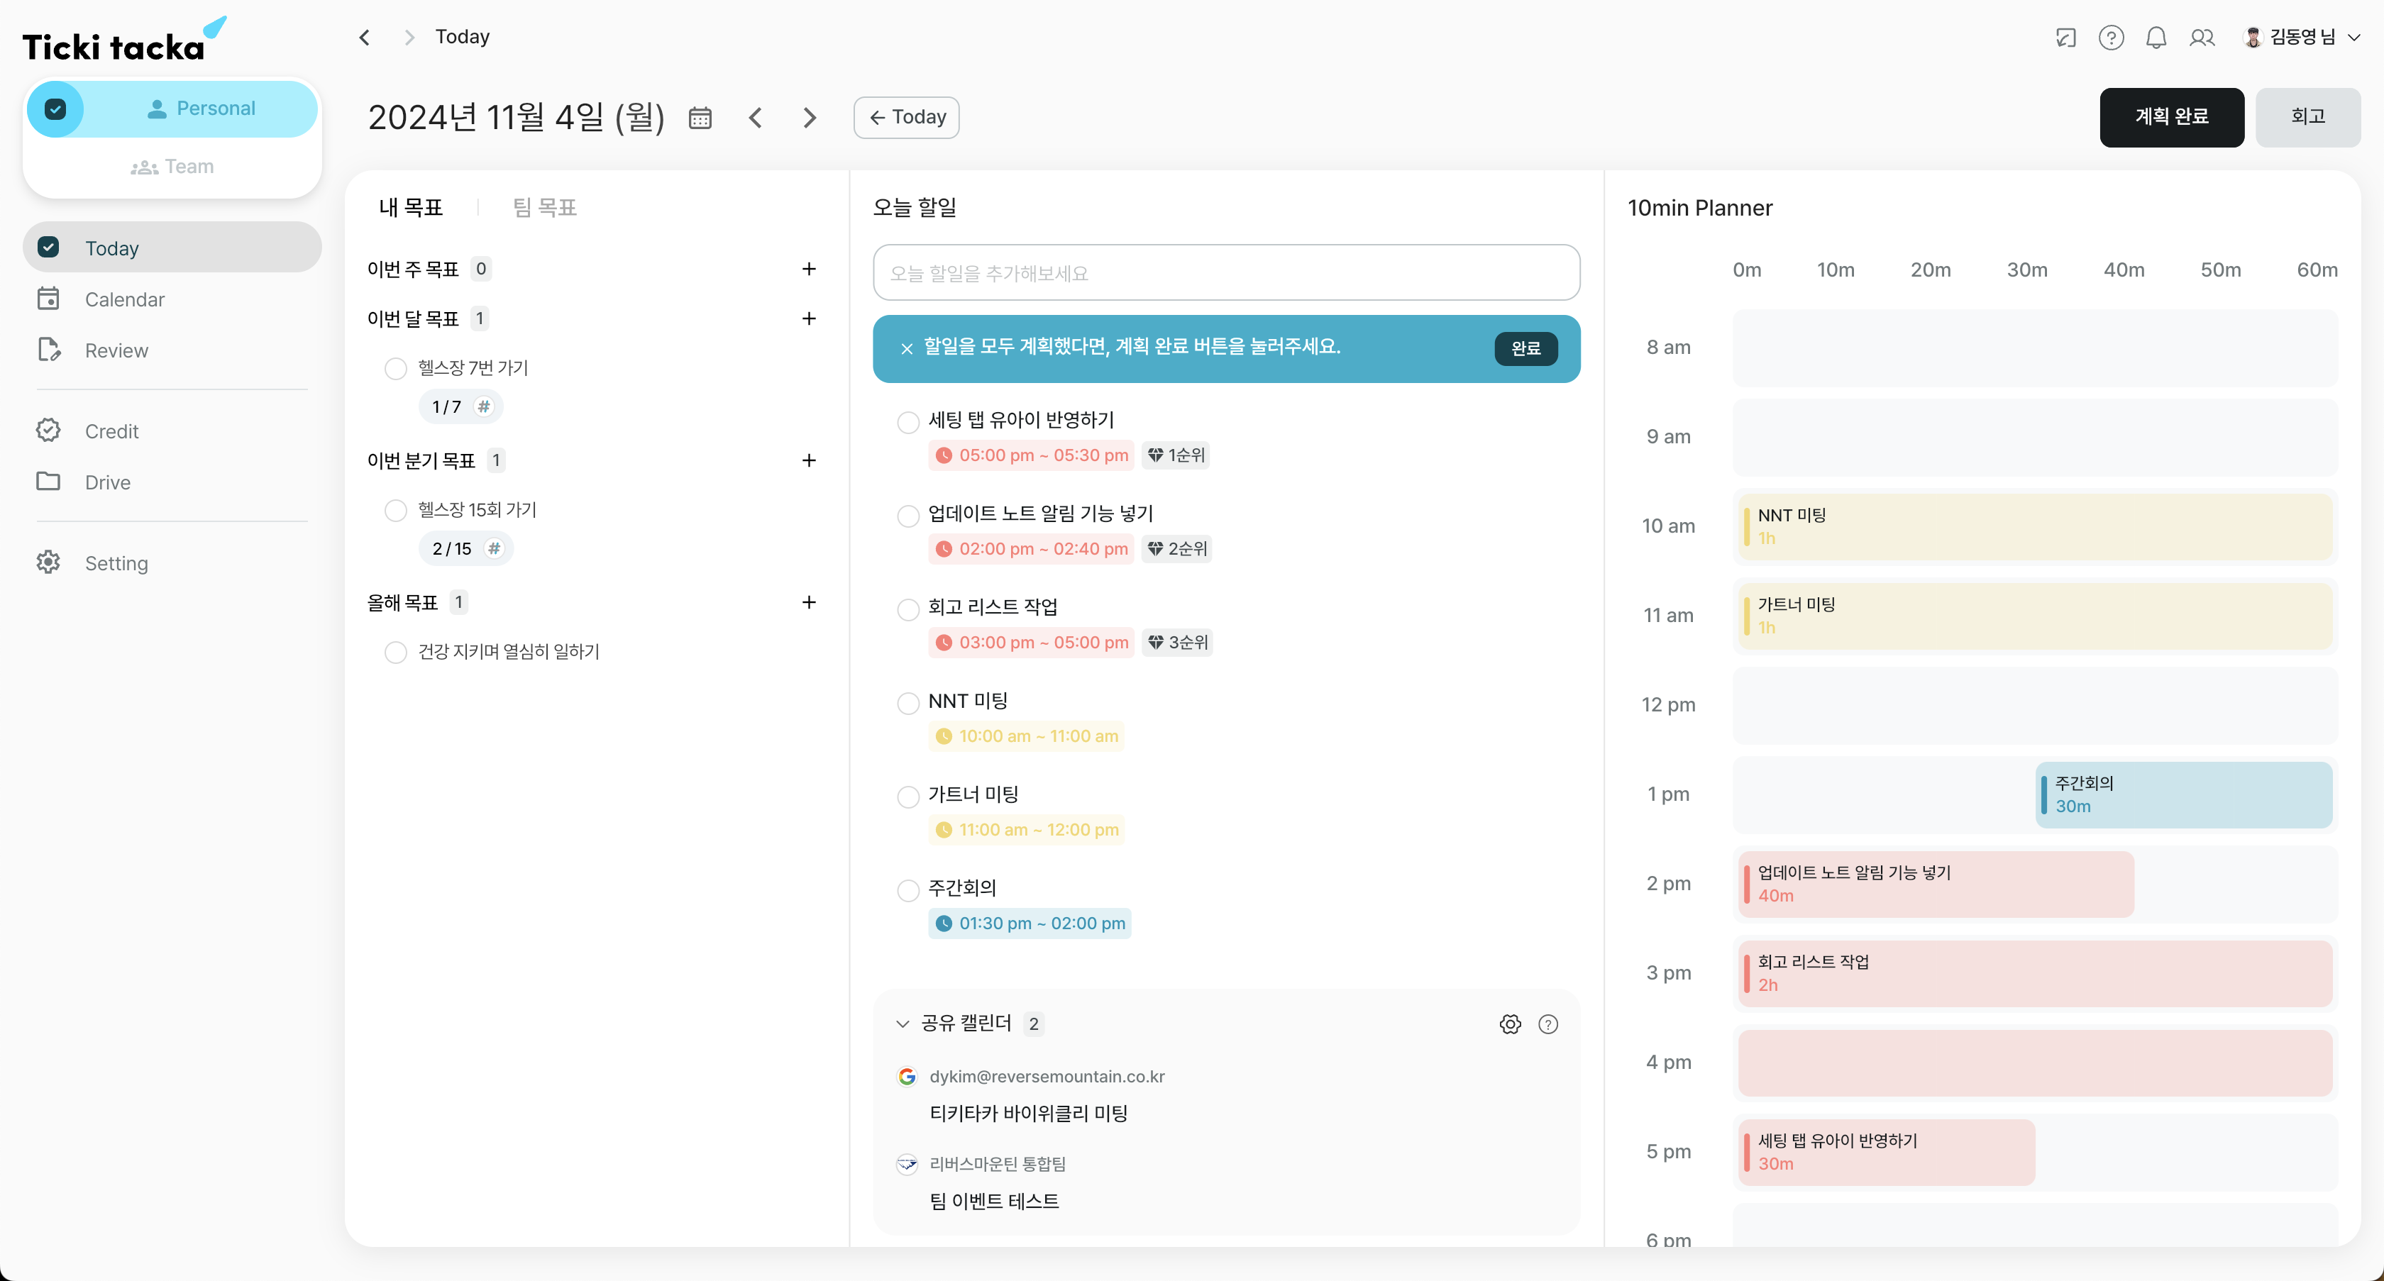This screenshot has width=2384, height=1281.
Task: Check off 세팅 탭 유아이 반영하기 task
Action: point(908,423)
